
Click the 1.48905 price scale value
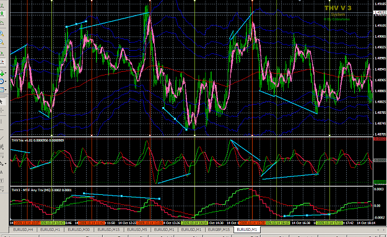coord(380,80)
